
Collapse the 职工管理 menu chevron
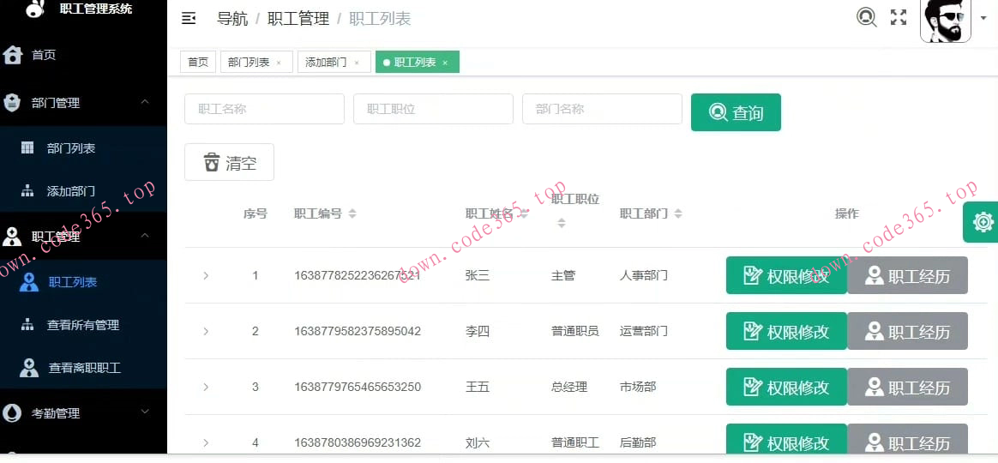(x=145, y=236)
